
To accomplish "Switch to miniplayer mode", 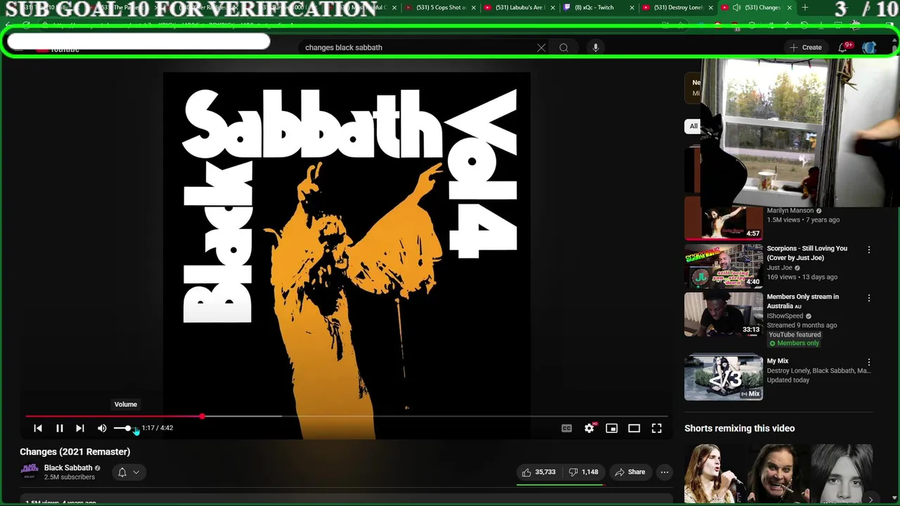I will tap(612, 428).
